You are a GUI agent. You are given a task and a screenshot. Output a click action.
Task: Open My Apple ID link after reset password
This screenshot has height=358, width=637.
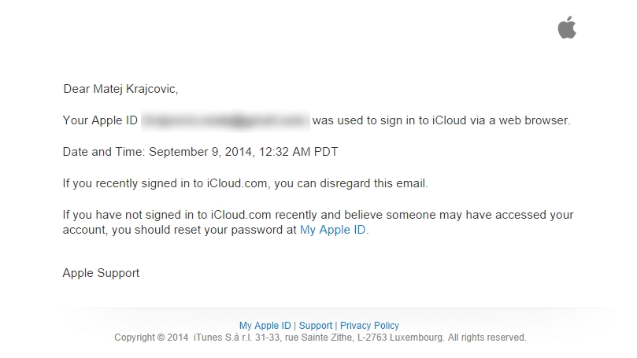pos(333,231)
